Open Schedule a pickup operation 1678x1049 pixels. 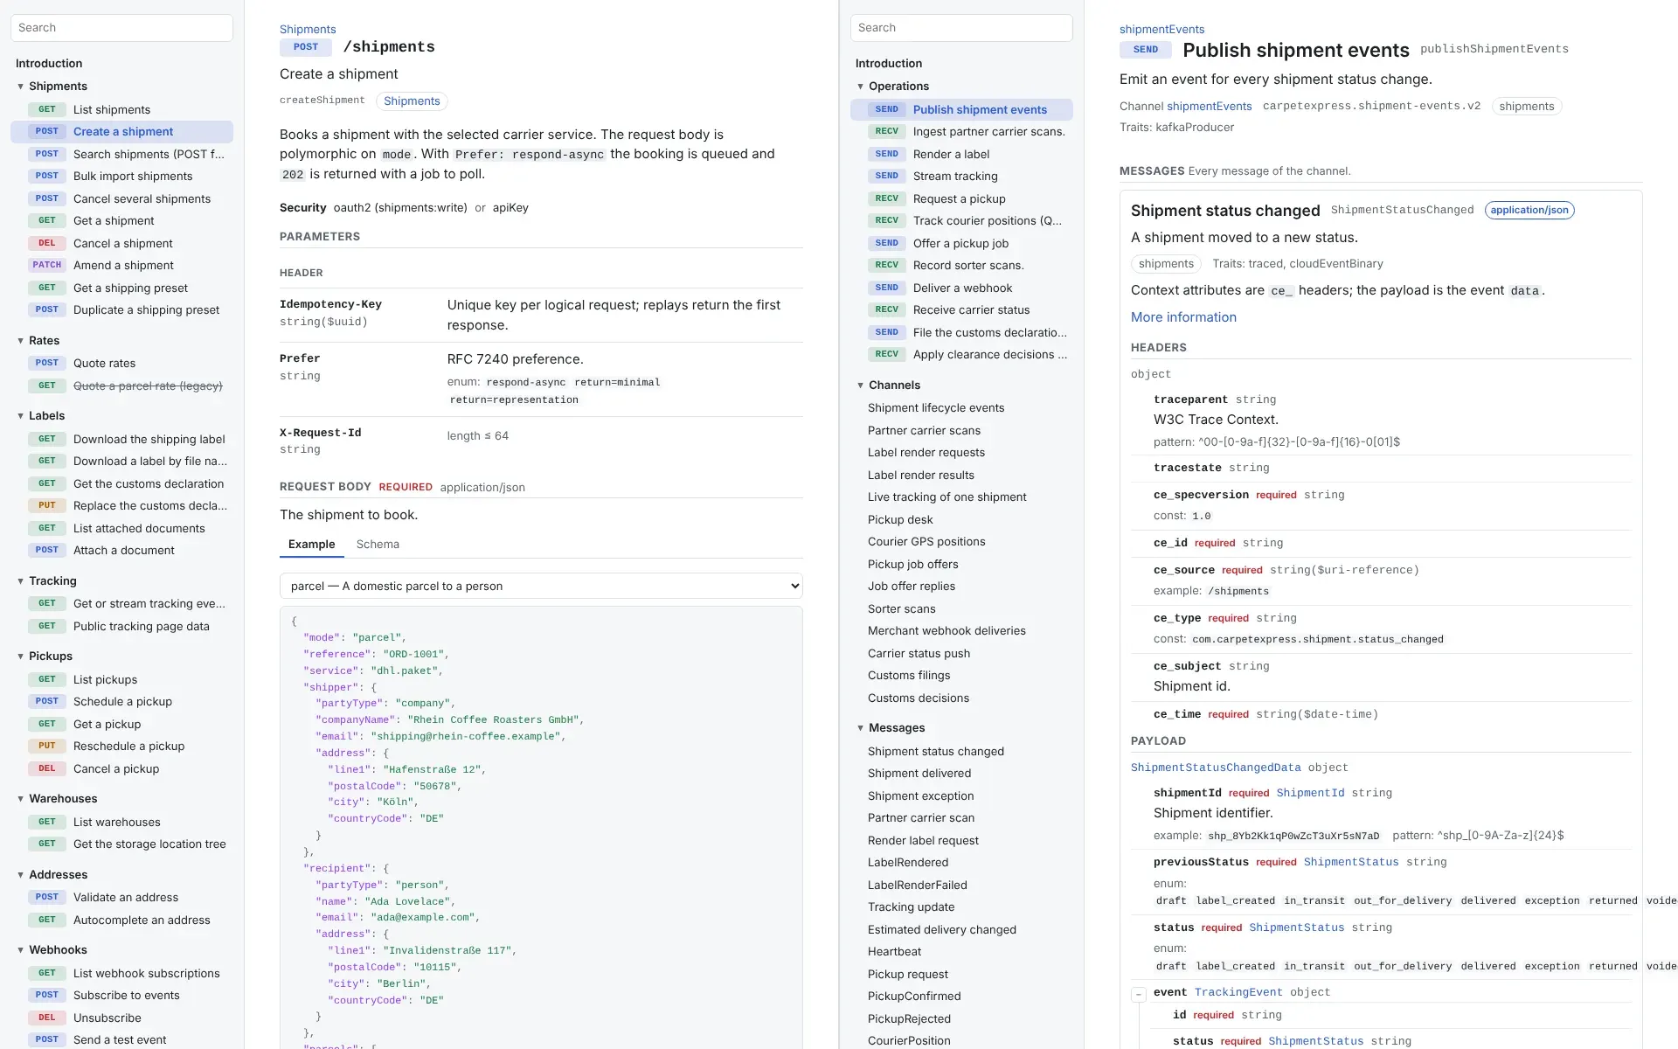121,701
